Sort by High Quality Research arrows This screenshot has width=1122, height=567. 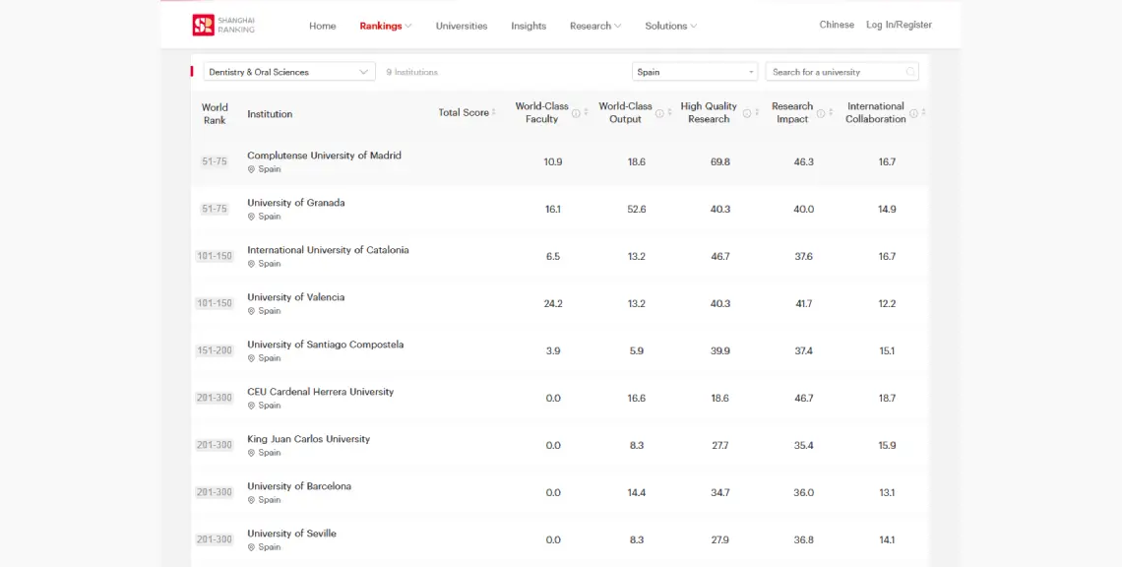757,112
